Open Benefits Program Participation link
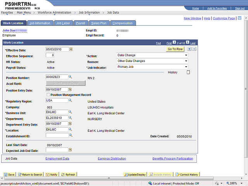Image resolution: width=248 pixels, height=186 pixels. 173,158
